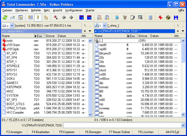Click the directory tree view toolbar icon
Viewport: 187px width, 136px height.
click(x=46, y=17)
